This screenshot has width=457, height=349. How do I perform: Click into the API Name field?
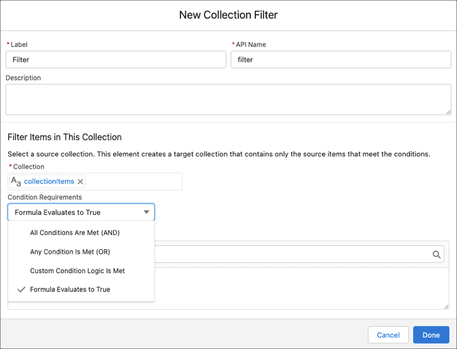[341, 60]
